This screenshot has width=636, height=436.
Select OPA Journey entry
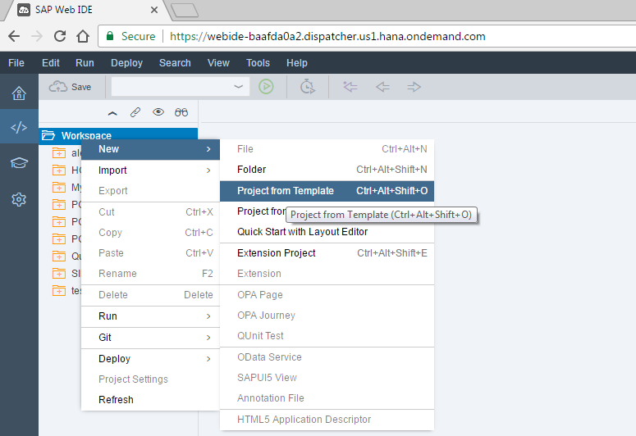[327, 316]
